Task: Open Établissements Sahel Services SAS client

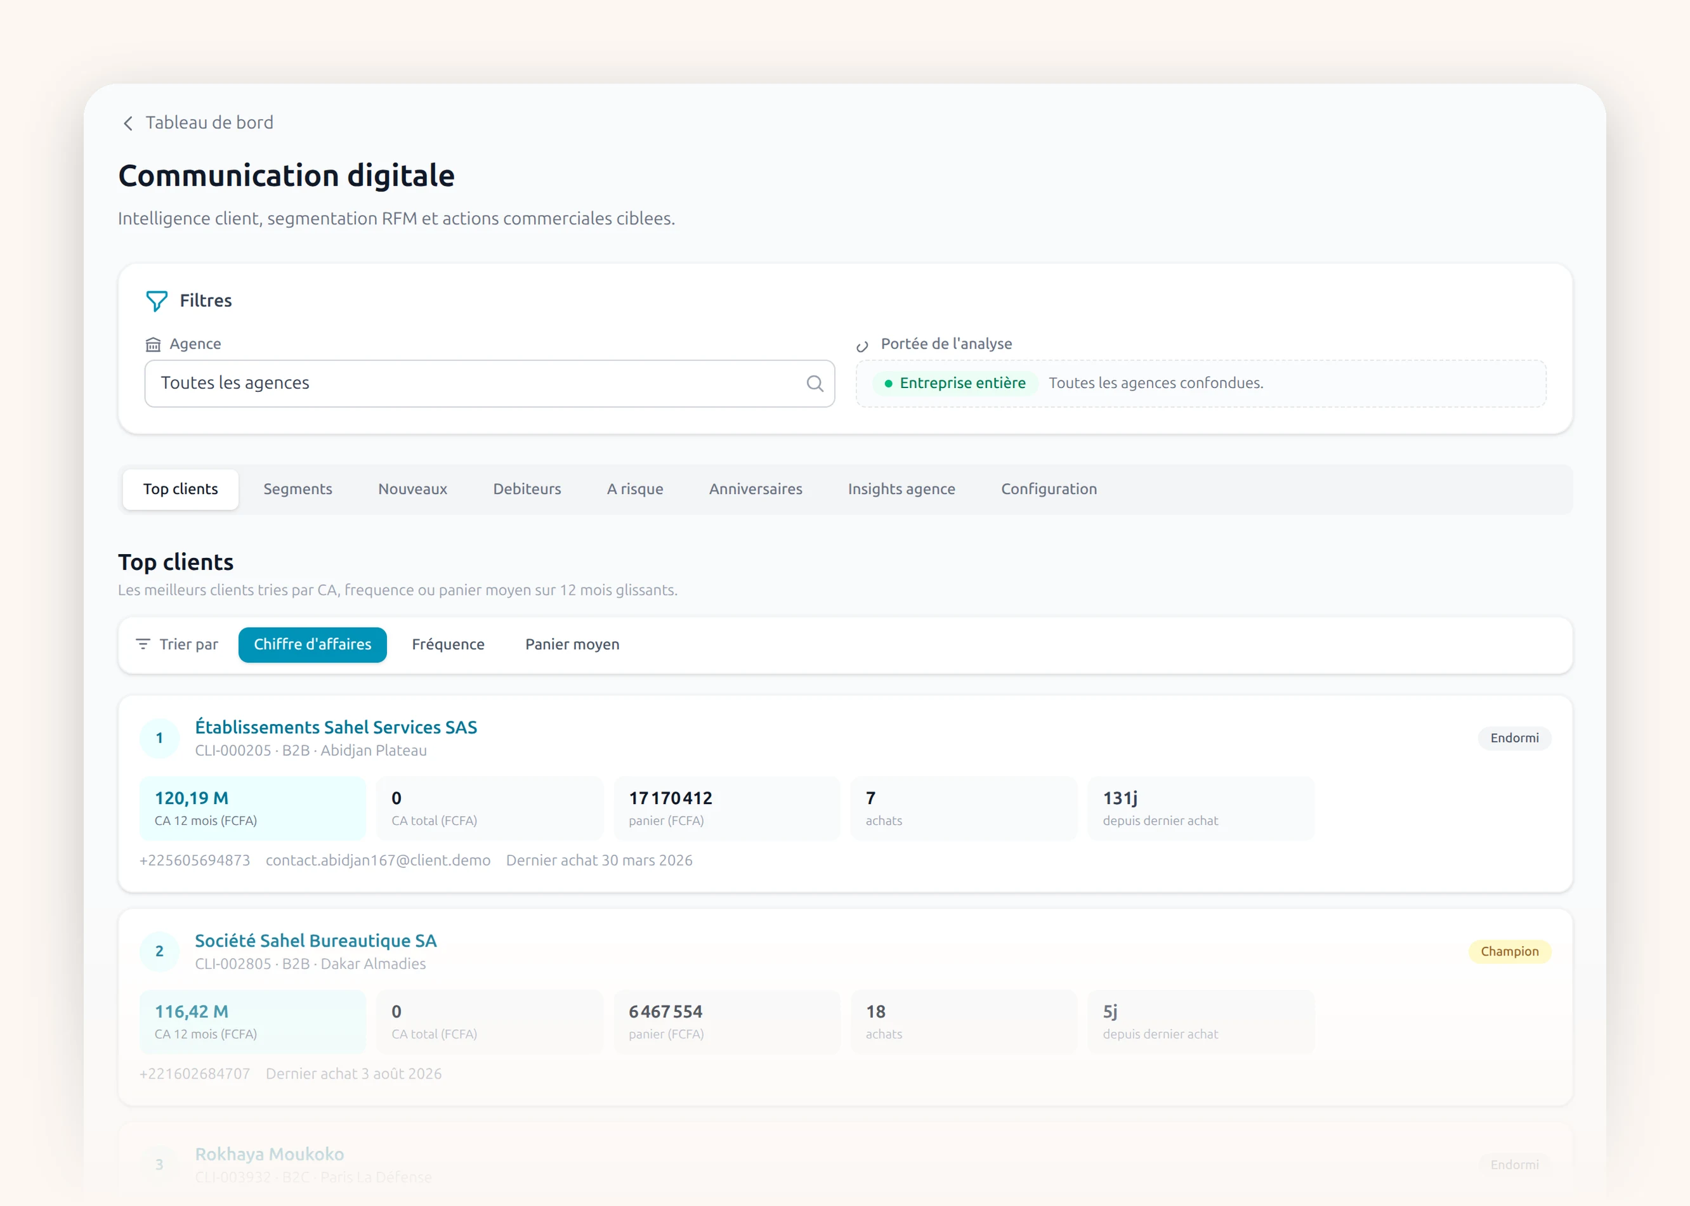Action: click(x=336, y=727)
